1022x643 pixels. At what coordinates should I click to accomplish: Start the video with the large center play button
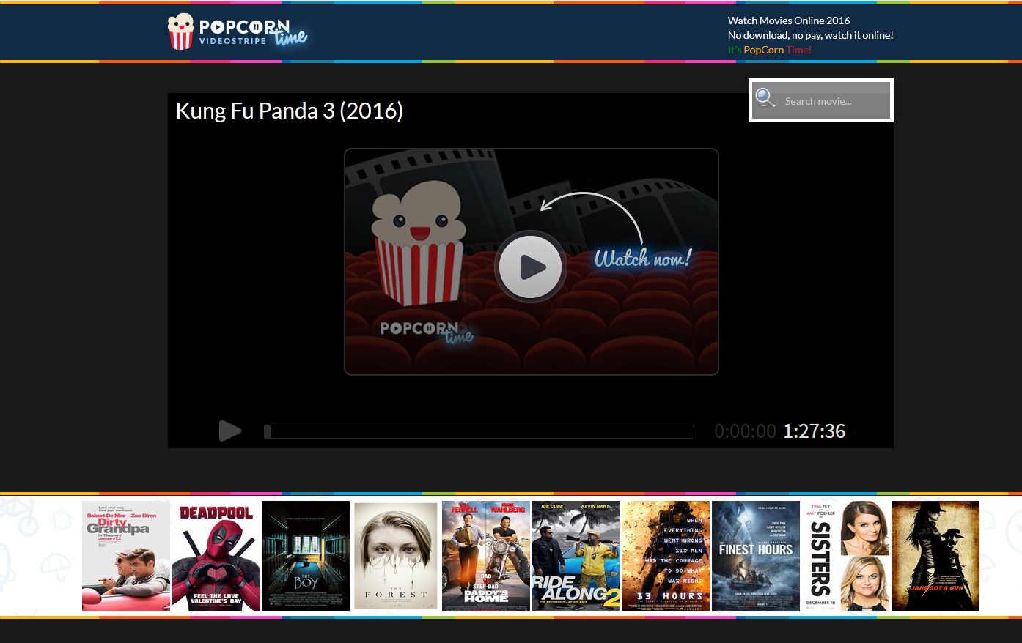click(x=531, y=267)
